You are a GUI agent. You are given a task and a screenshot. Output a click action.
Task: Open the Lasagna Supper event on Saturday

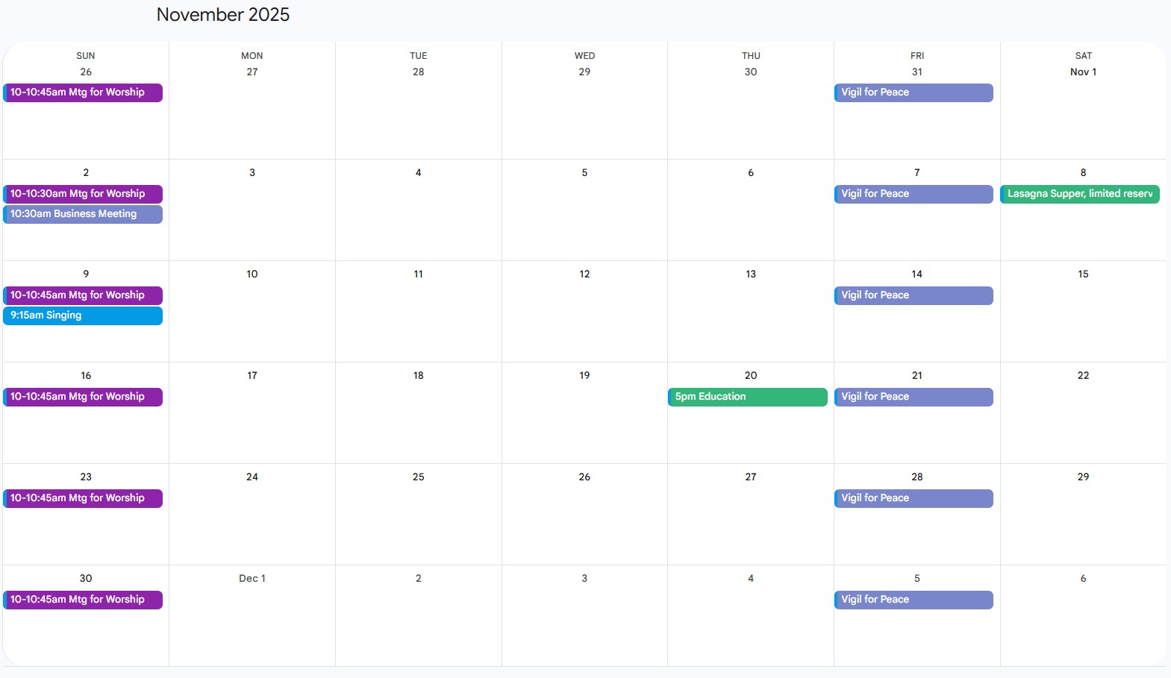click(x=1079, y=194)
